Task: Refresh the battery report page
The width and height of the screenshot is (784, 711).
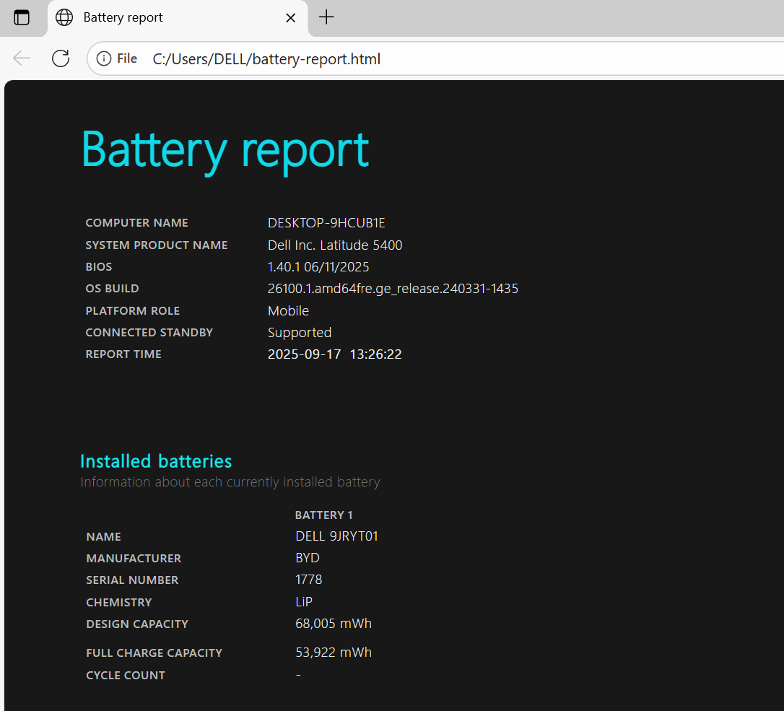Action: (61, 58)
